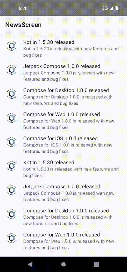
Task: Tap the icon beside the second Kotlin 1.5.30 item
Action: (x=12, y=166)
